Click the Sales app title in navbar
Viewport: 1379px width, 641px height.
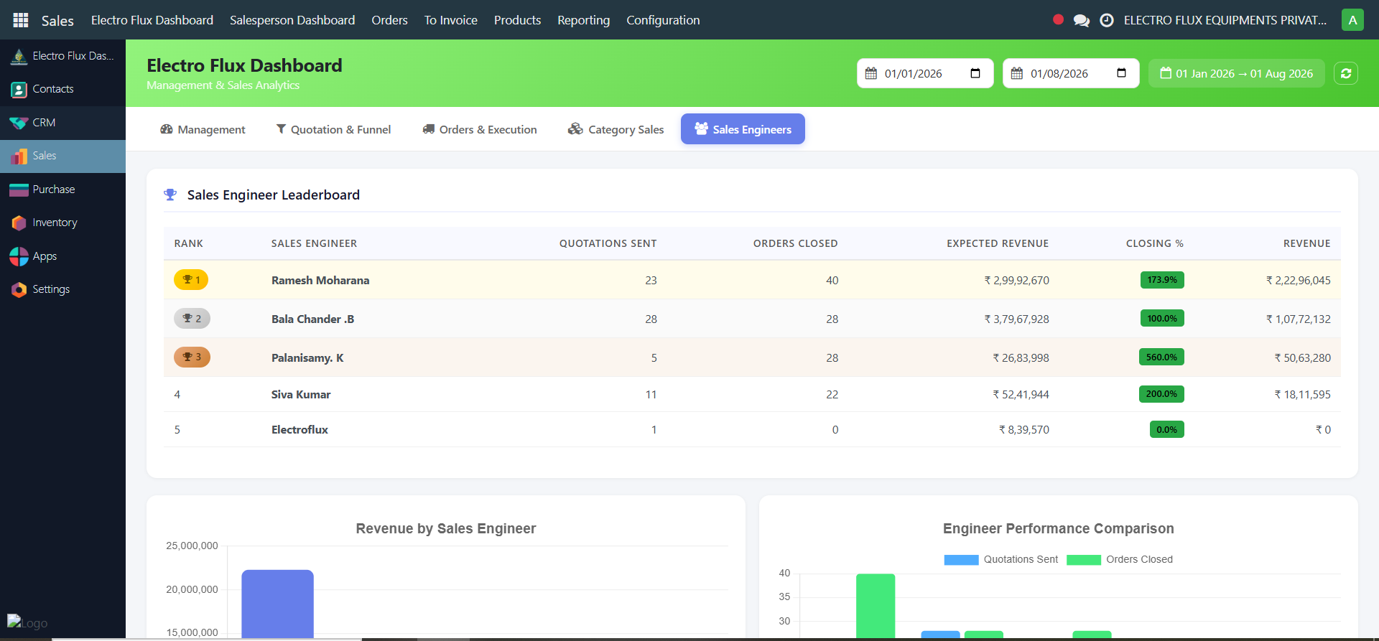click(x=57, y=21)
